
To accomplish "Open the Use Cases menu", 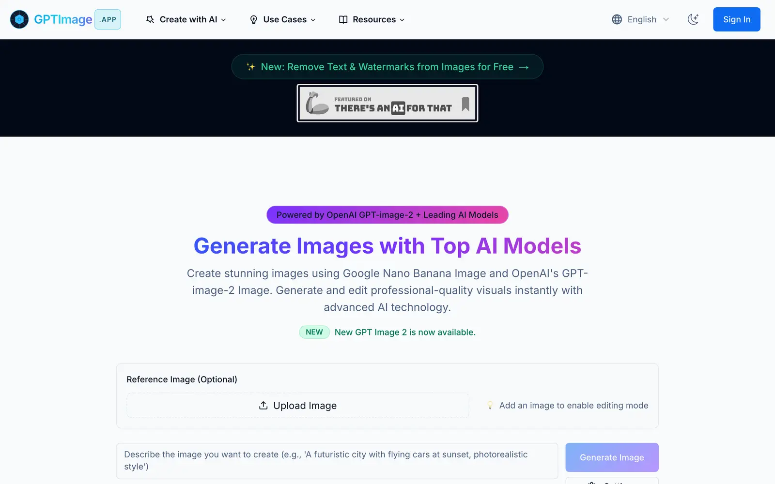I will pos(282,19).
